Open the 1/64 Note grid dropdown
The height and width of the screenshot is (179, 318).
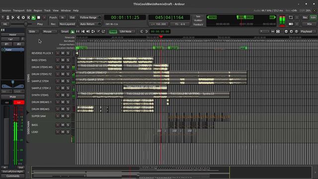pyautogui.click(x=127, y=31)
